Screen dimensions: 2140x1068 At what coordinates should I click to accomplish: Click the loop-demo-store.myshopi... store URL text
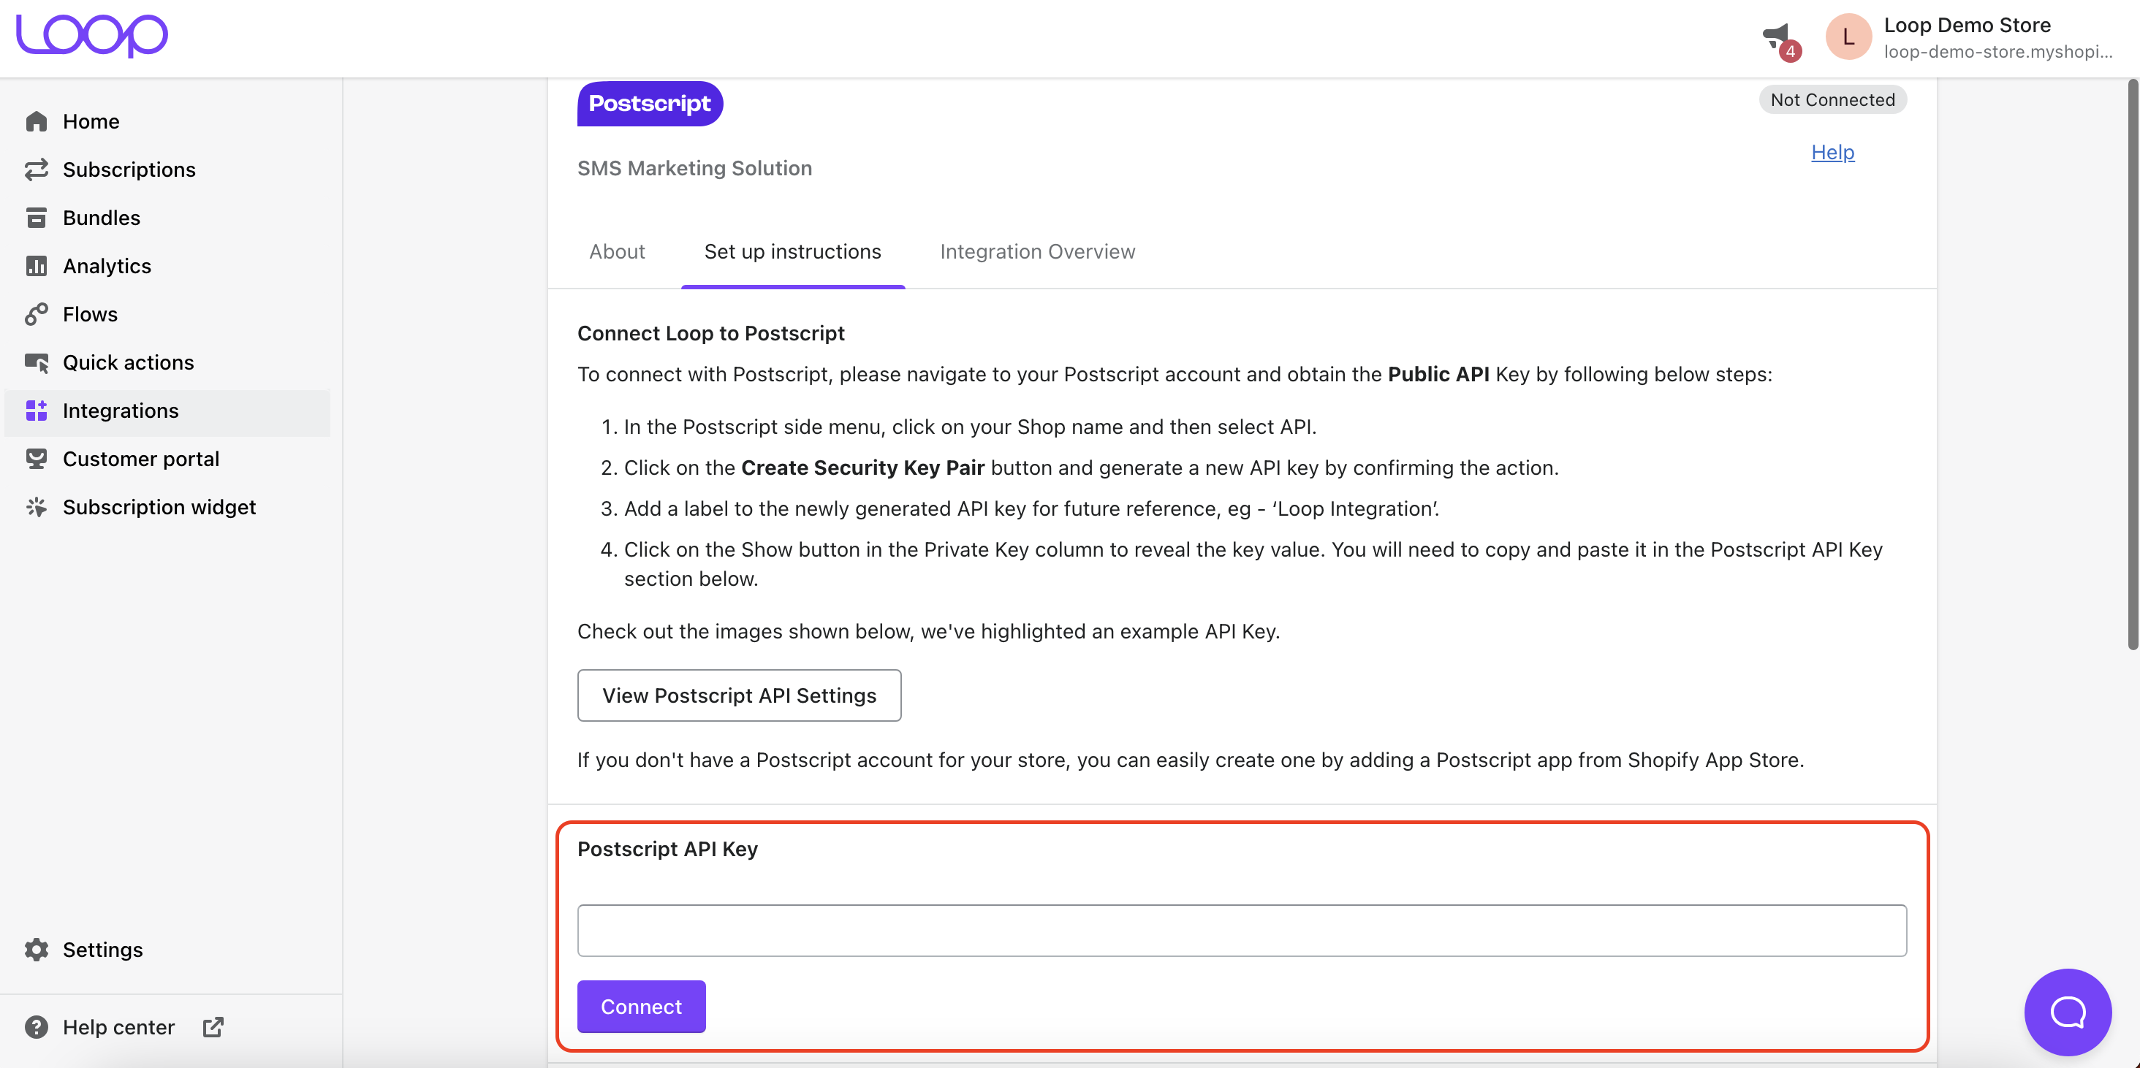1998,51
